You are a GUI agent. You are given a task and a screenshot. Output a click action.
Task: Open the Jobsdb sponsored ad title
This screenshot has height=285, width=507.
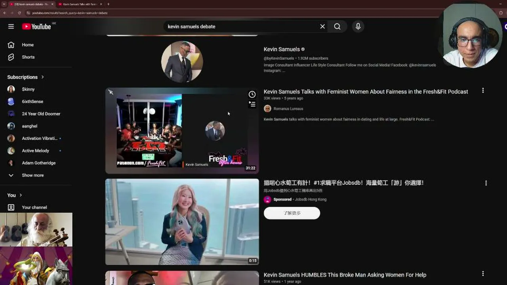344,183
